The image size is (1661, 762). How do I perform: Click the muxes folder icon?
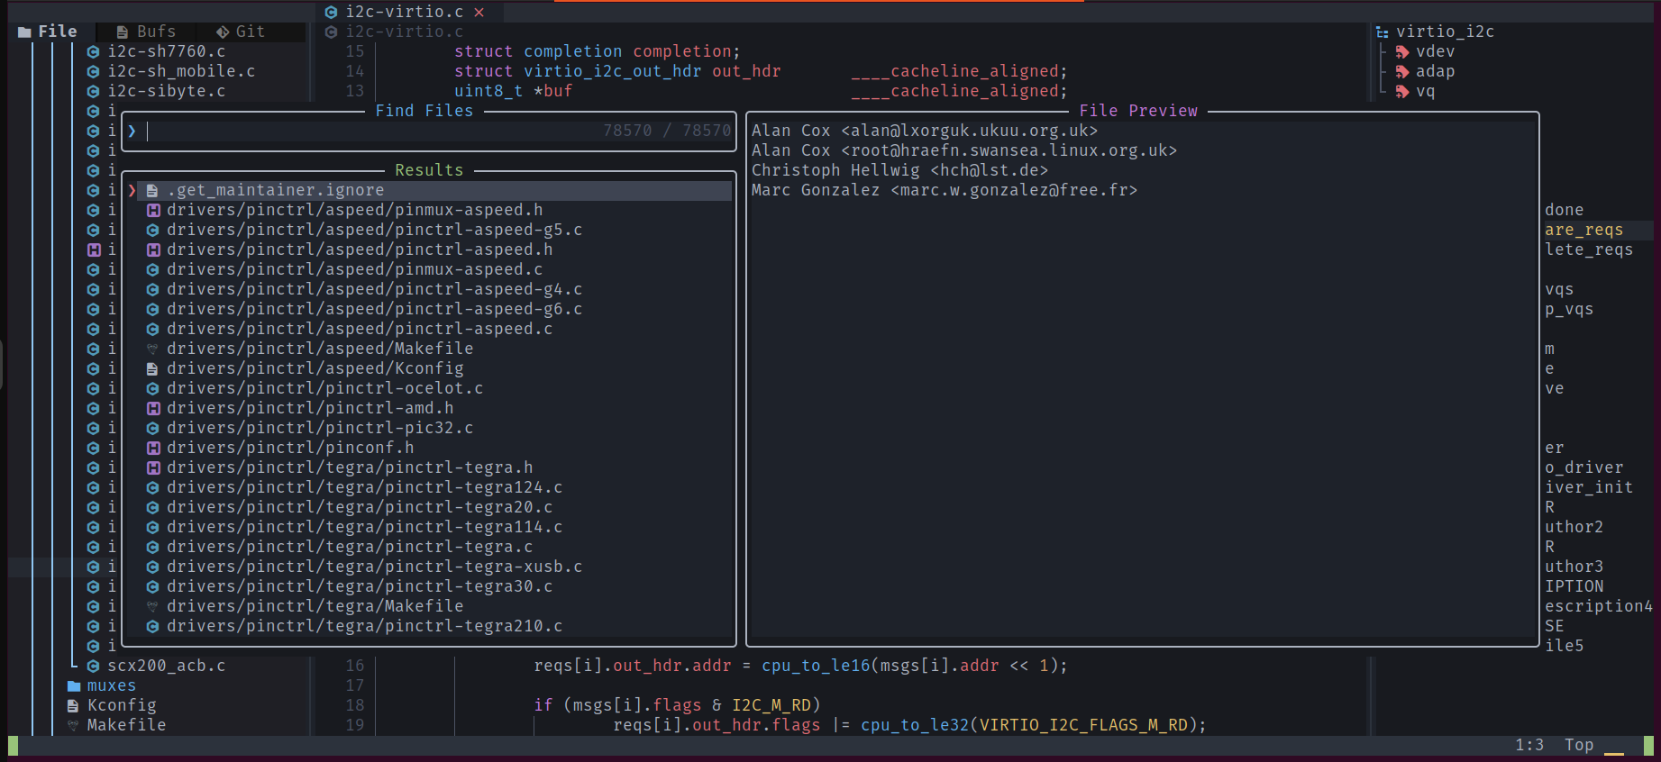click(x=74, y=685)
